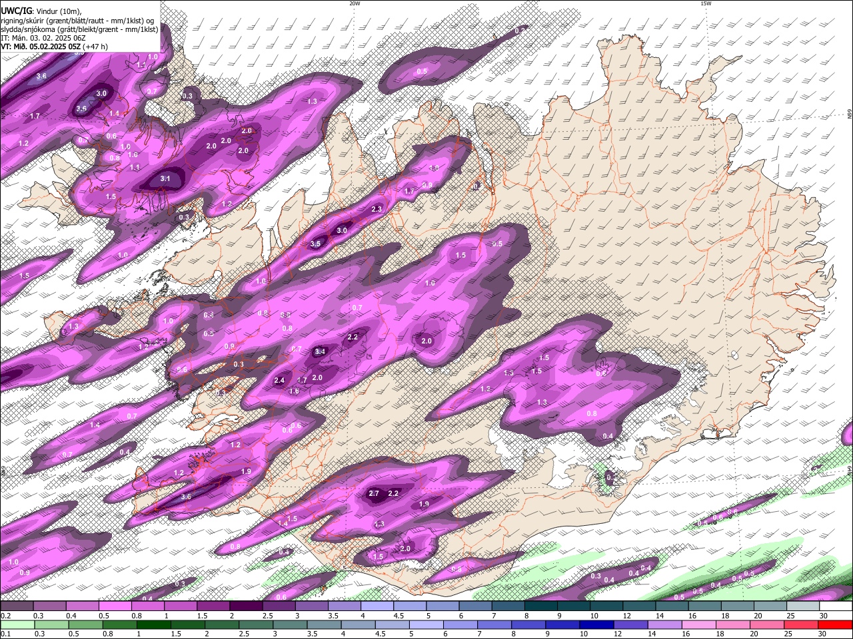Image resolution: width=853 pixels, height=639 pixels.
Task: Click the '15W' longitude label
Action: 706,3
